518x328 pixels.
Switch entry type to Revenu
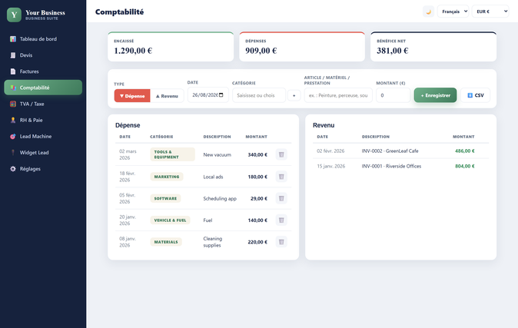click(x=167, y=96)
